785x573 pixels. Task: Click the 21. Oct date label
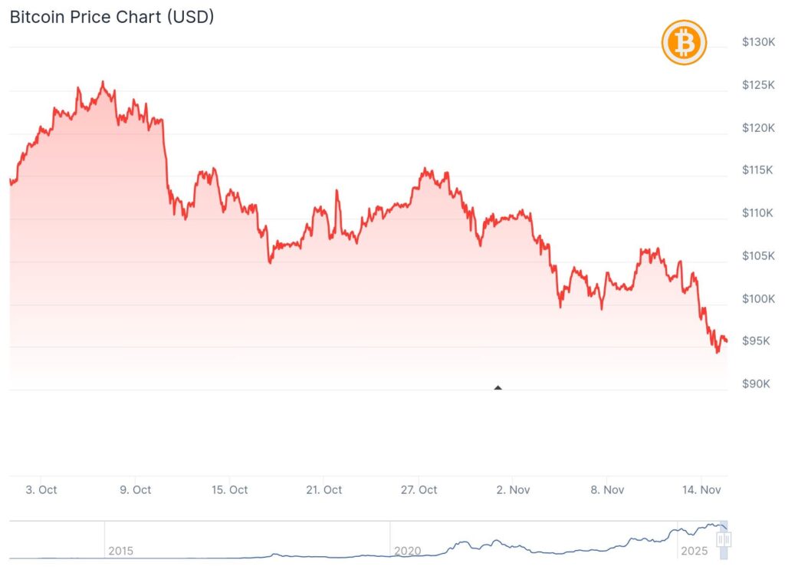point(323,489)
